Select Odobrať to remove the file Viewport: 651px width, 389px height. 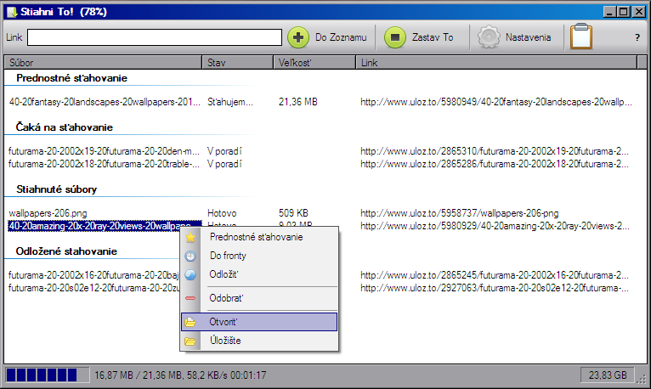(259, 298)
